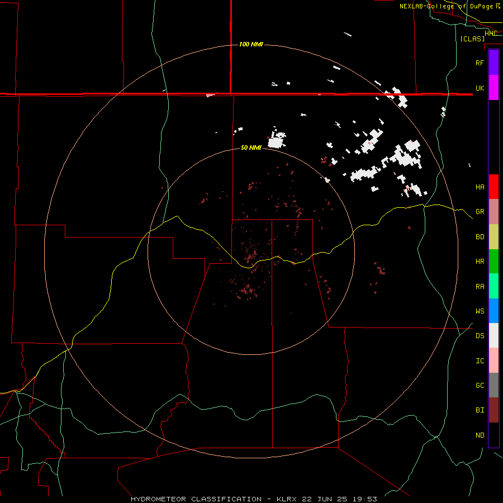Click the pink IC color swatch

pos(493,360)
